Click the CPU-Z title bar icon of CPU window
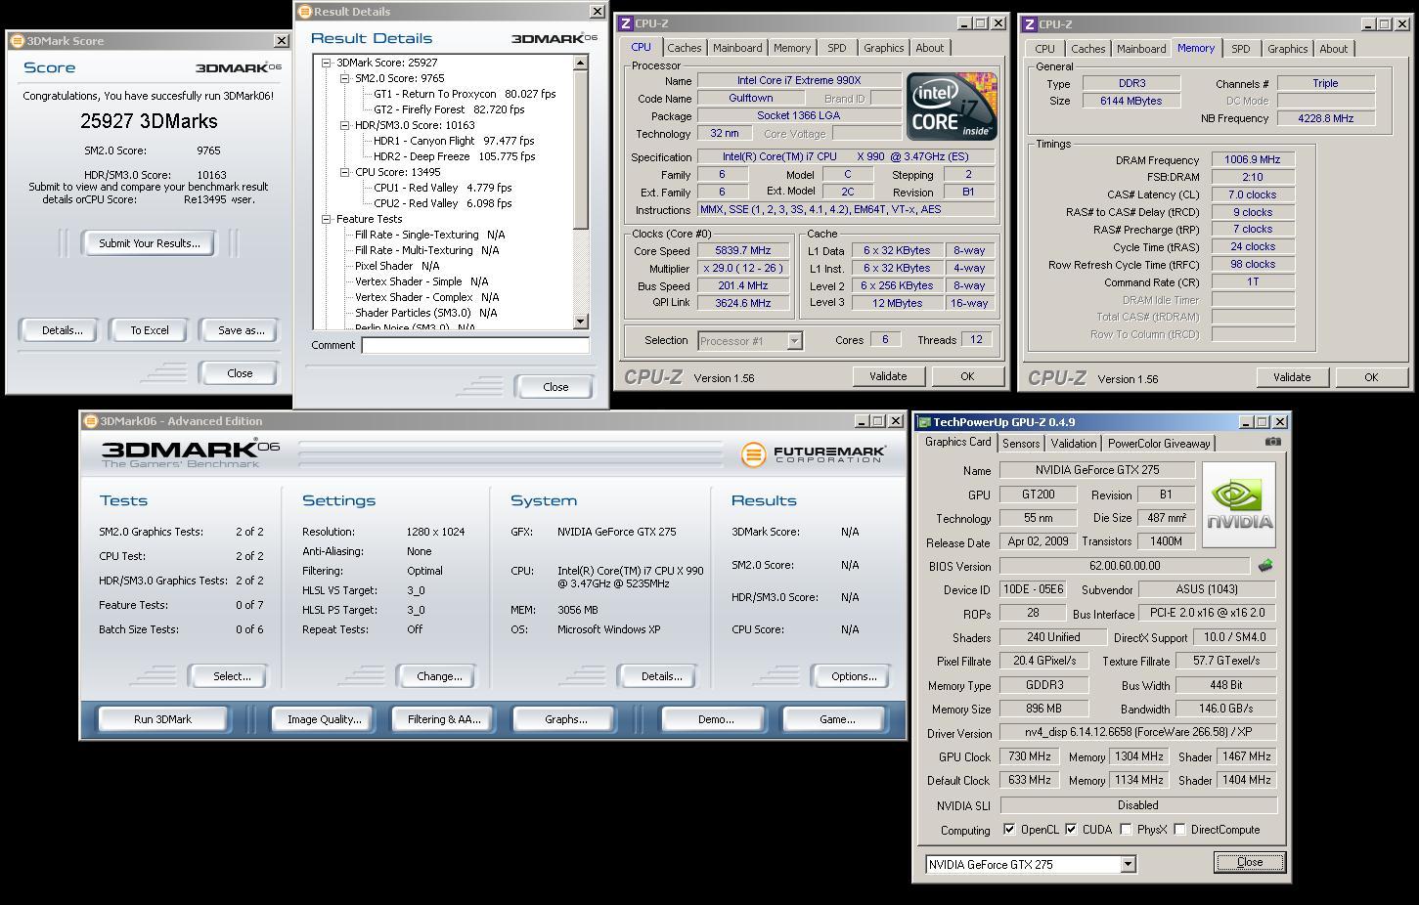The width and height of the screenshot is (1419, 905). pyautogui.click(x=626, y=23)
